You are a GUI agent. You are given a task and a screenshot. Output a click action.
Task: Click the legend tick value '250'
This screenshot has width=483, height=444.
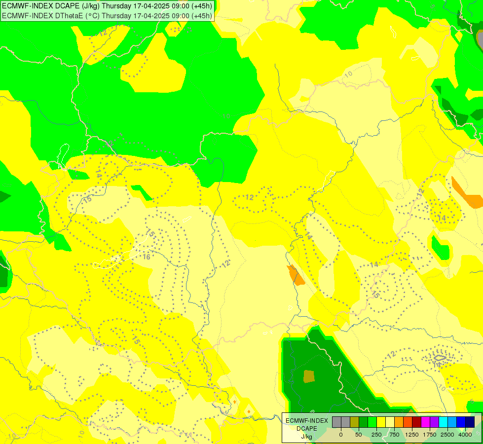(376, 435)
